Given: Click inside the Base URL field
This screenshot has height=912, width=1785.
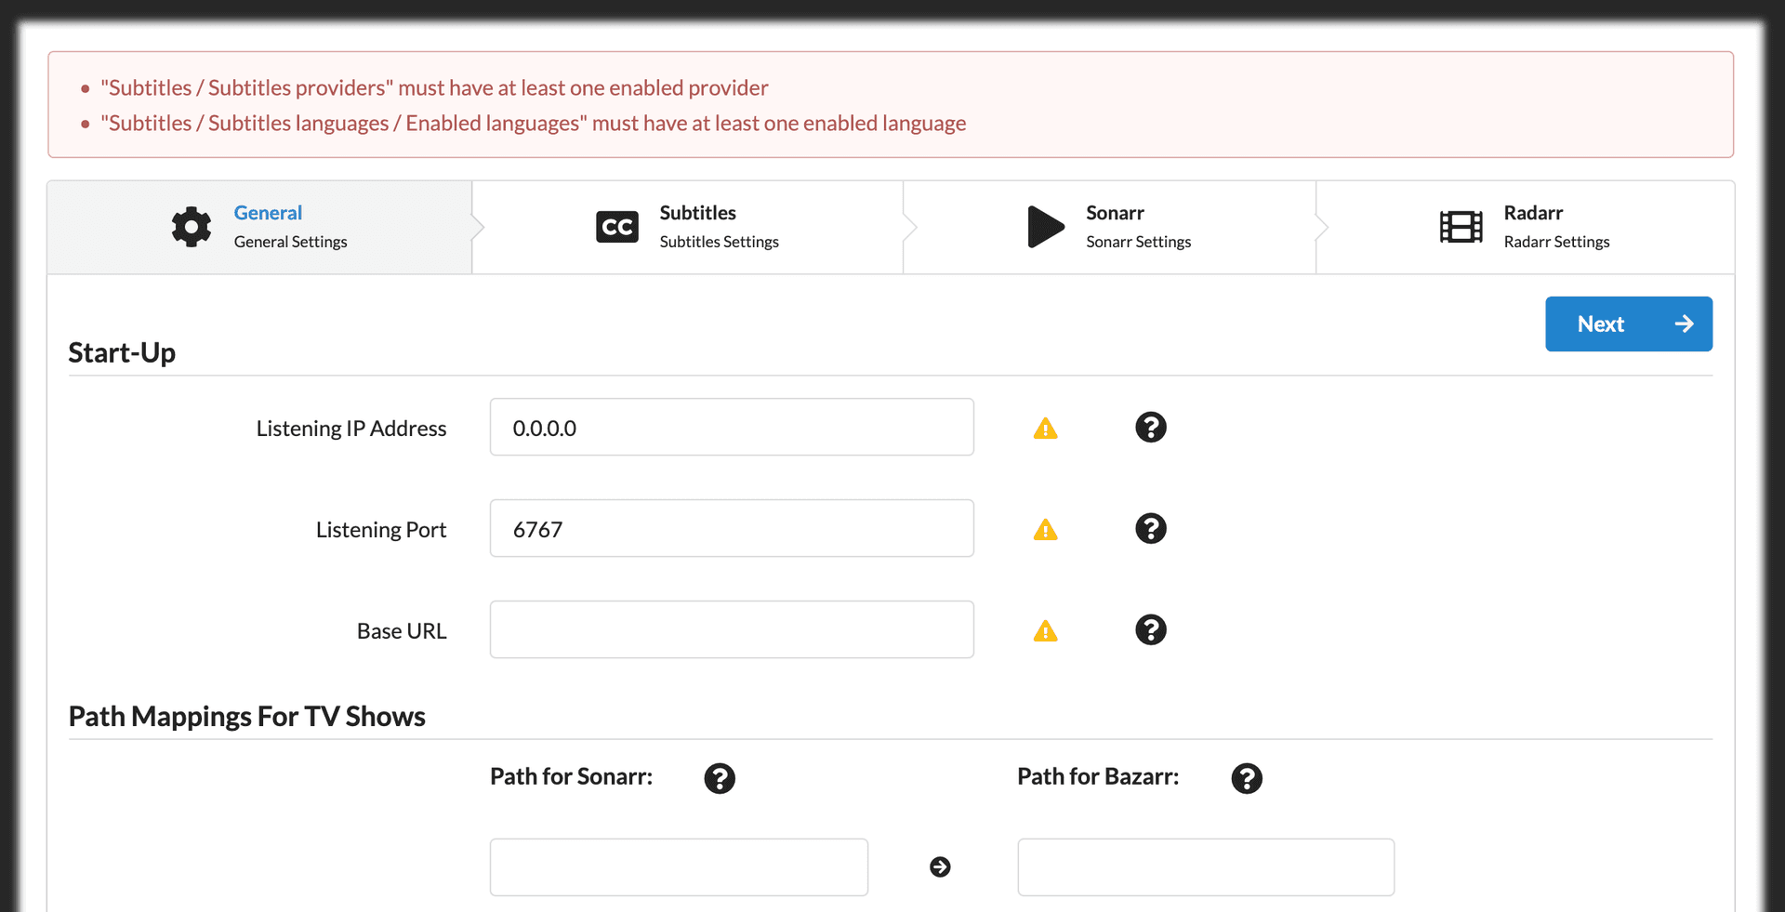Looking at the screenshot, I should point(731,629).
